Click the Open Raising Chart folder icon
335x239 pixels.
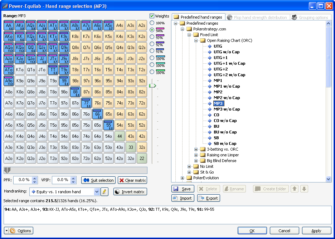[x=203, y=40]
